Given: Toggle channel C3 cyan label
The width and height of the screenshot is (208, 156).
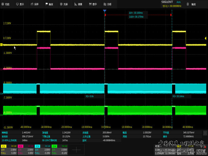Looking at the screenshot, I should click(37, 146).
